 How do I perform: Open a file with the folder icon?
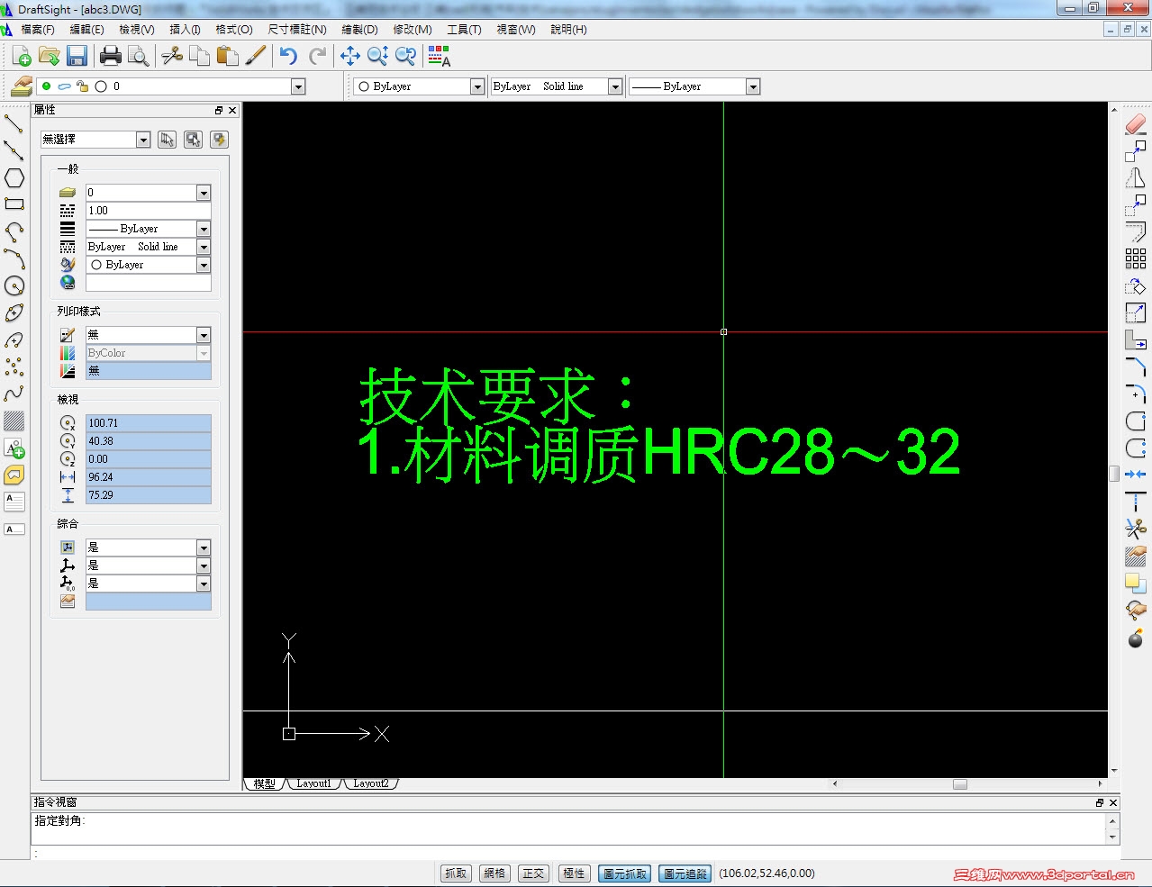(49, 57)
